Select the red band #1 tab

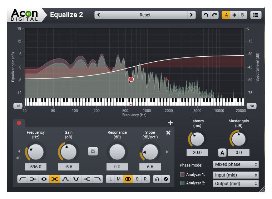point(19,123)
